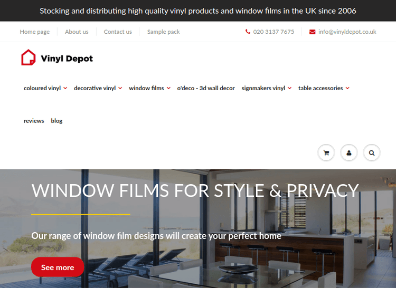
Task: Click the info@vinyldepot.co.uk email address
Action: pos(347,32)
